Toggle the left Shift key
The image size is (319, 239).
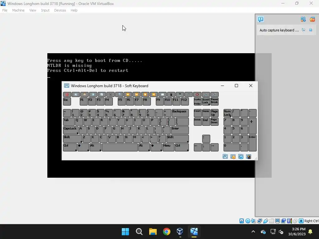point(73,139)
